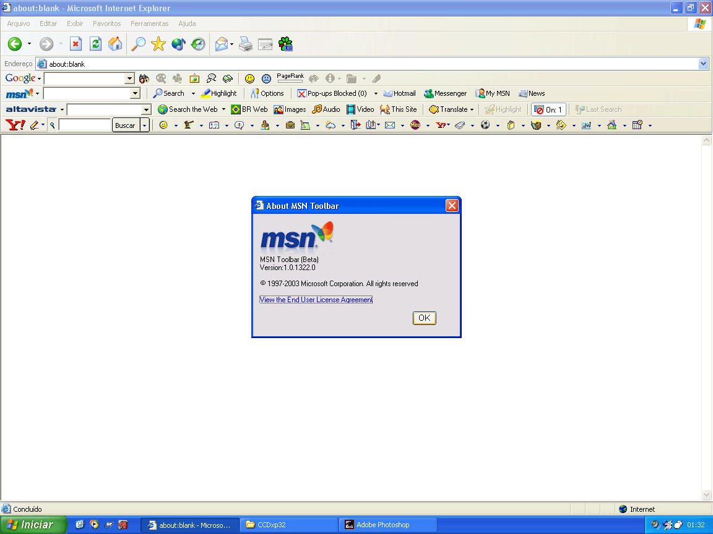This screenshot has height=534, width=713.
Task: Open the Google logo menu arrow
Action: tap(40, 78)
